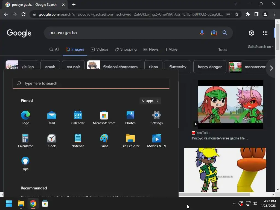This screenshot has width=280, height=210.
Task: Open the Tools search options
Action: (223, 50)
